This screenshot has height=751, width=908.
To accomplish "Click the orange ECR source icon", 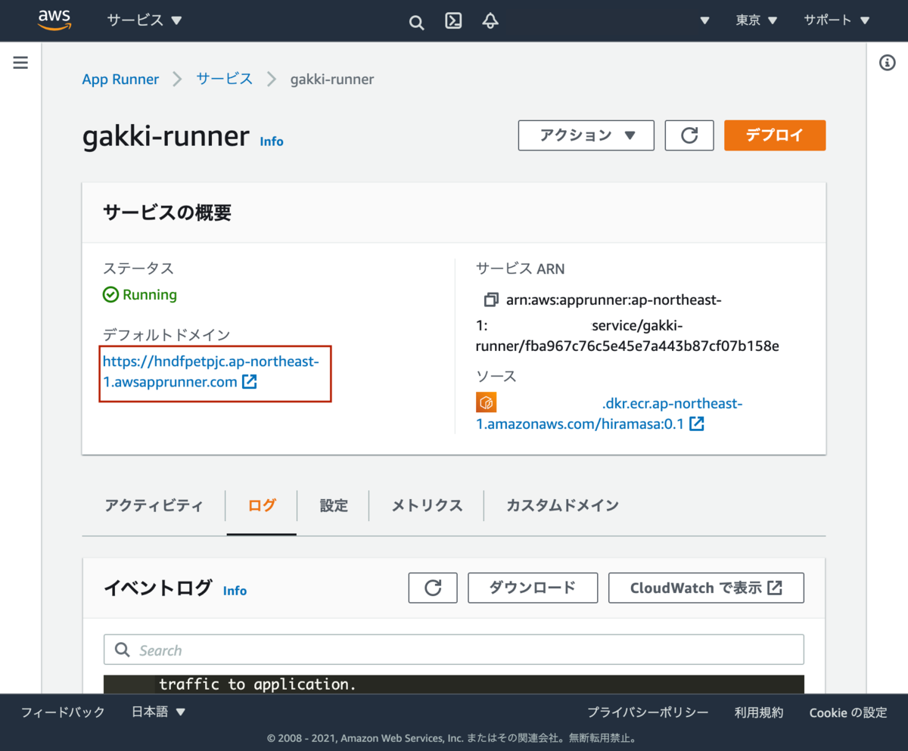I will click(486, 402).
